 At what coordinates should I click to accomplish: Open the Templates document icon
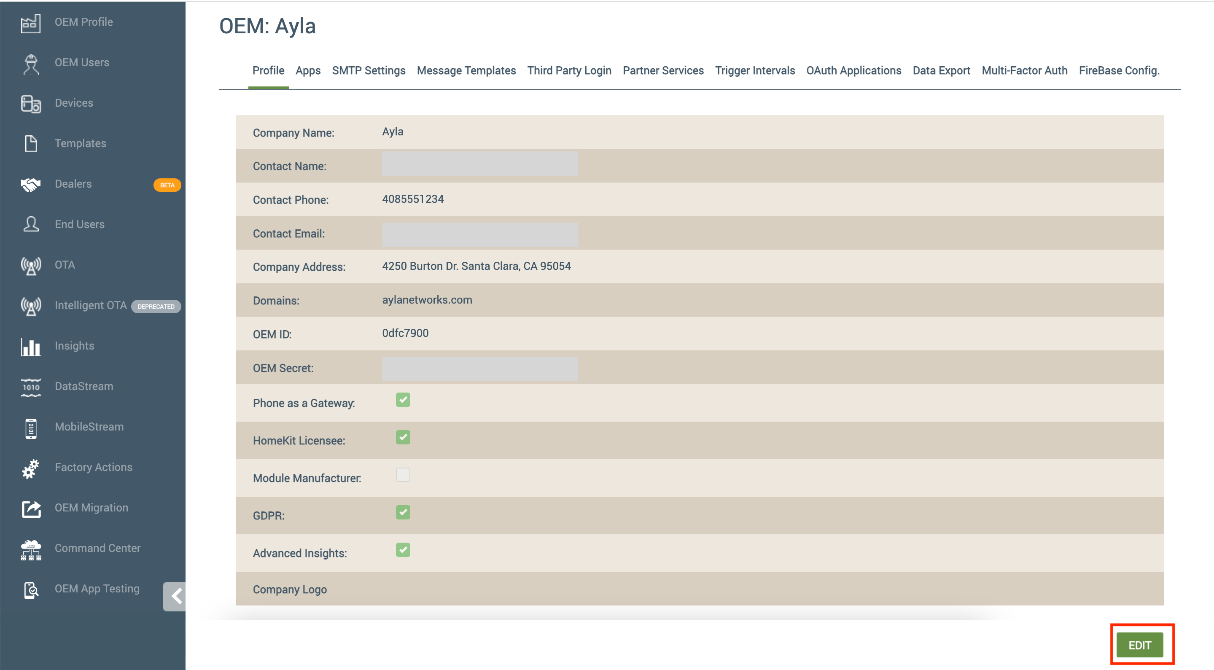coord(31,144)
